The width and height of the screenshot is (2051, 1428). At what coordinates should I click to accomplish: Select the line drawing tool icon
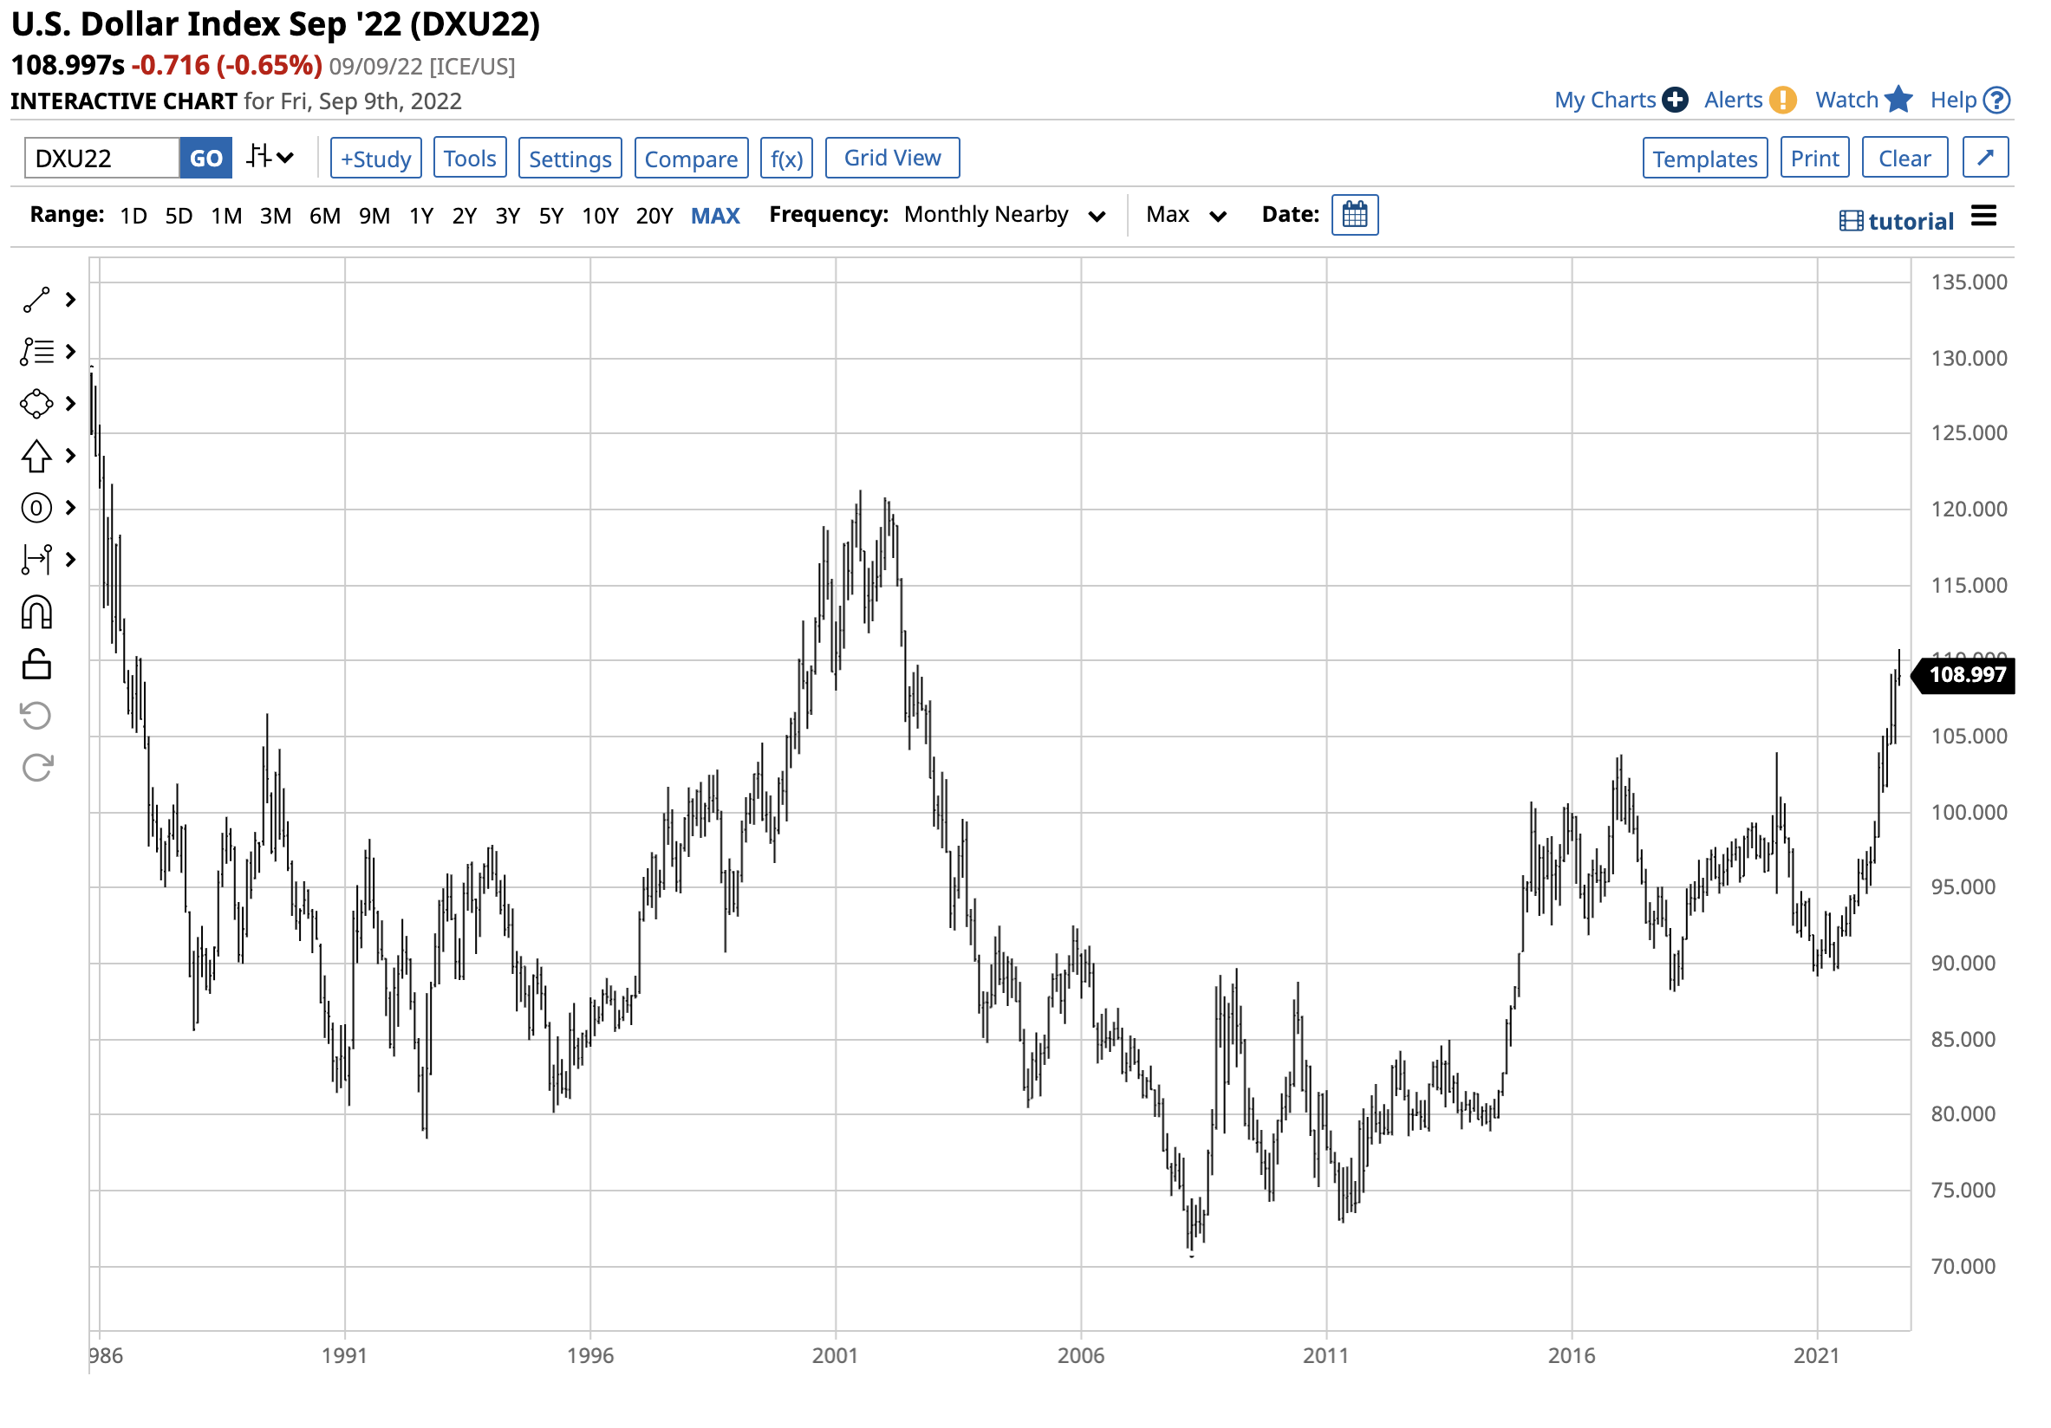(36, 301)
